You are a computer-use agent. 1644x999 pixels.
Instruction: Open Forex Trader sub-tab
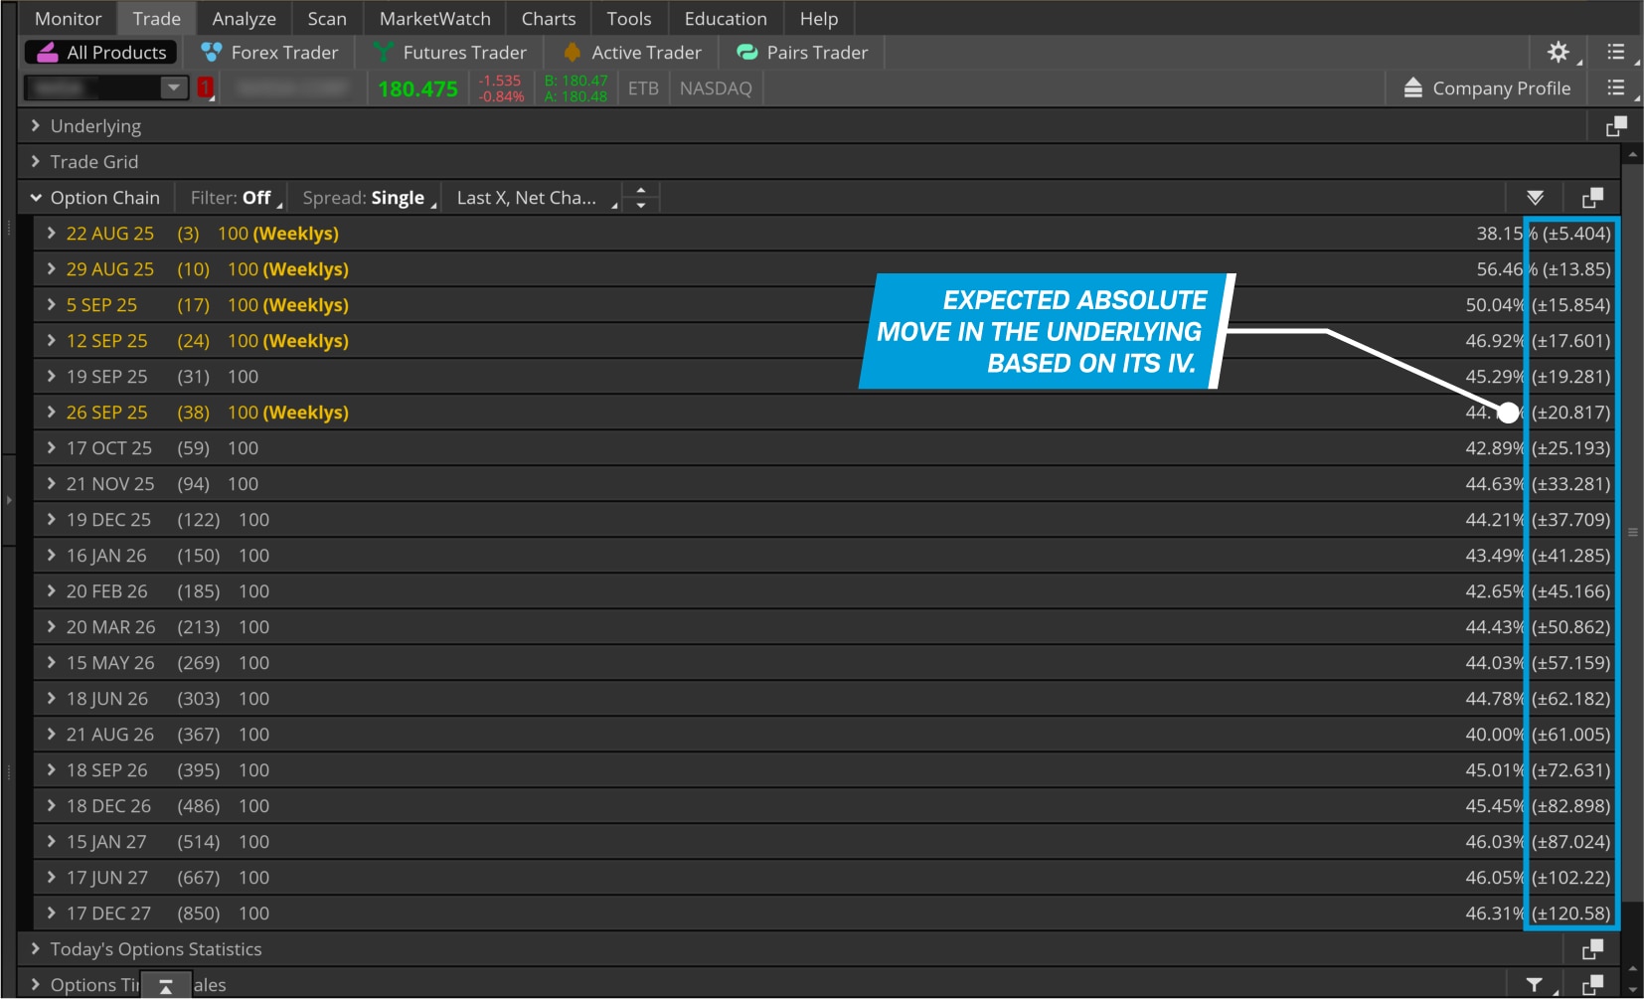coord(269,53)
